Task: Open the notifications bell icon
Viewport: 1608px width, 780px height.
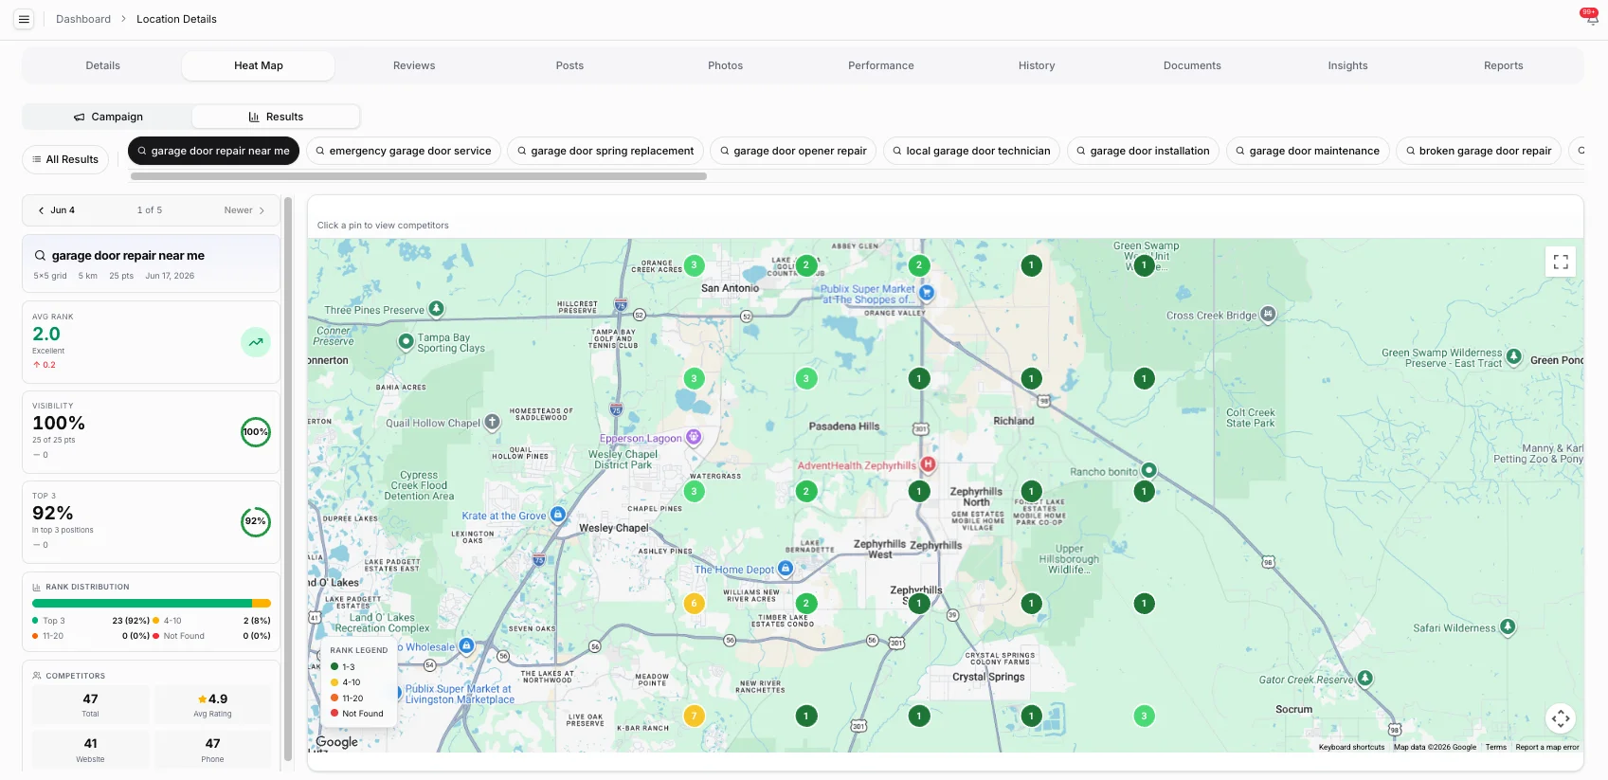Action: coord(1592,19)
